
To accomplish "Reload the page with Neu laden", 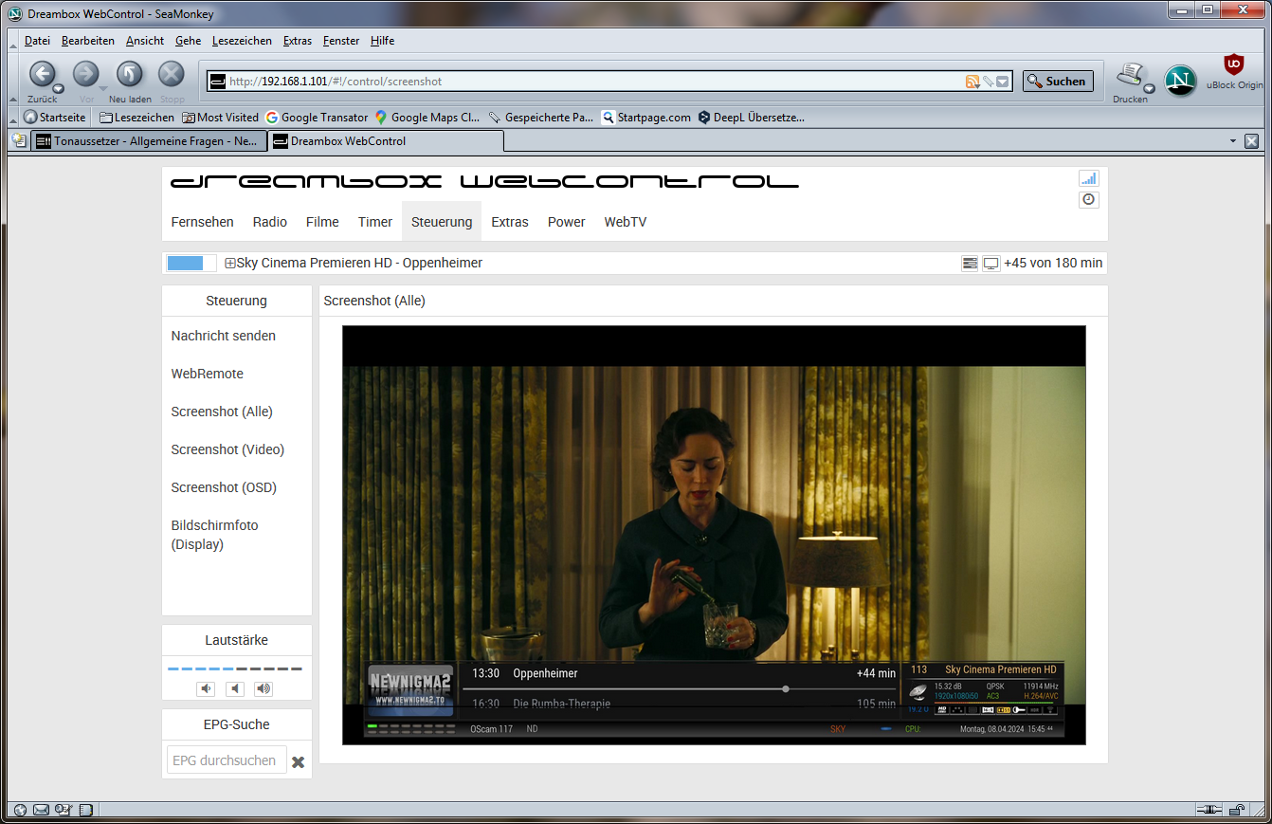I will click(x=130, y=75).
